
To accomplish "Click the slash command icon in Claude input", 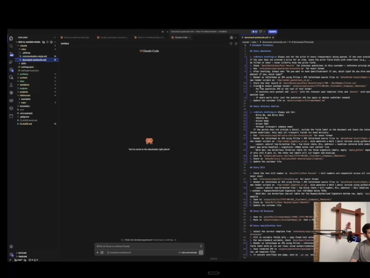I will pyautogui.click(x=102, y=252).
